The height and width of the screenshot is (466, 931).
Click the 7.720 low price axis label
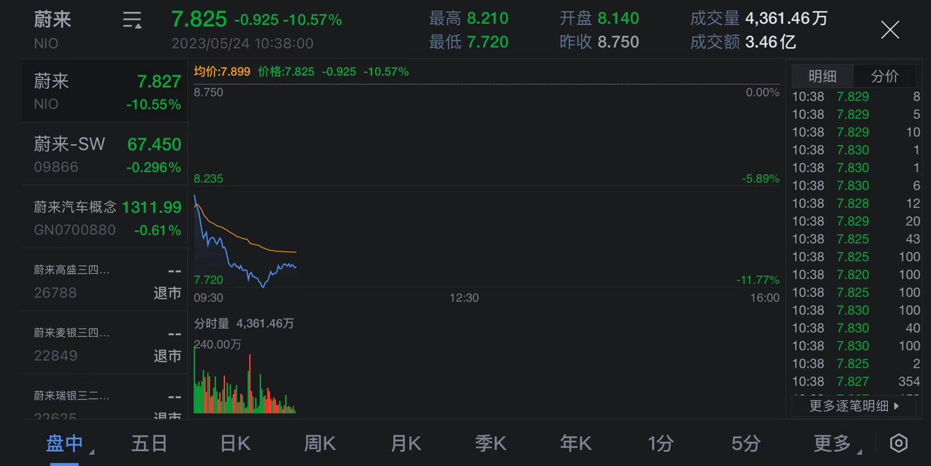[x=208, y=280]
